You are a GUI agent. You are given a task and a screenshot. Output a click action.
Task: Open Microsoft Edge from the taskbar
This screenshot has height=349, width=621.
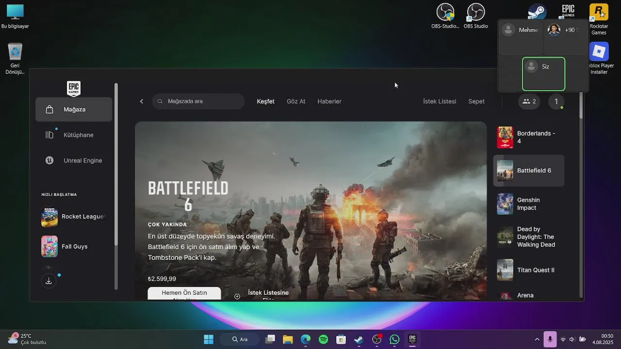coord(306,339)
